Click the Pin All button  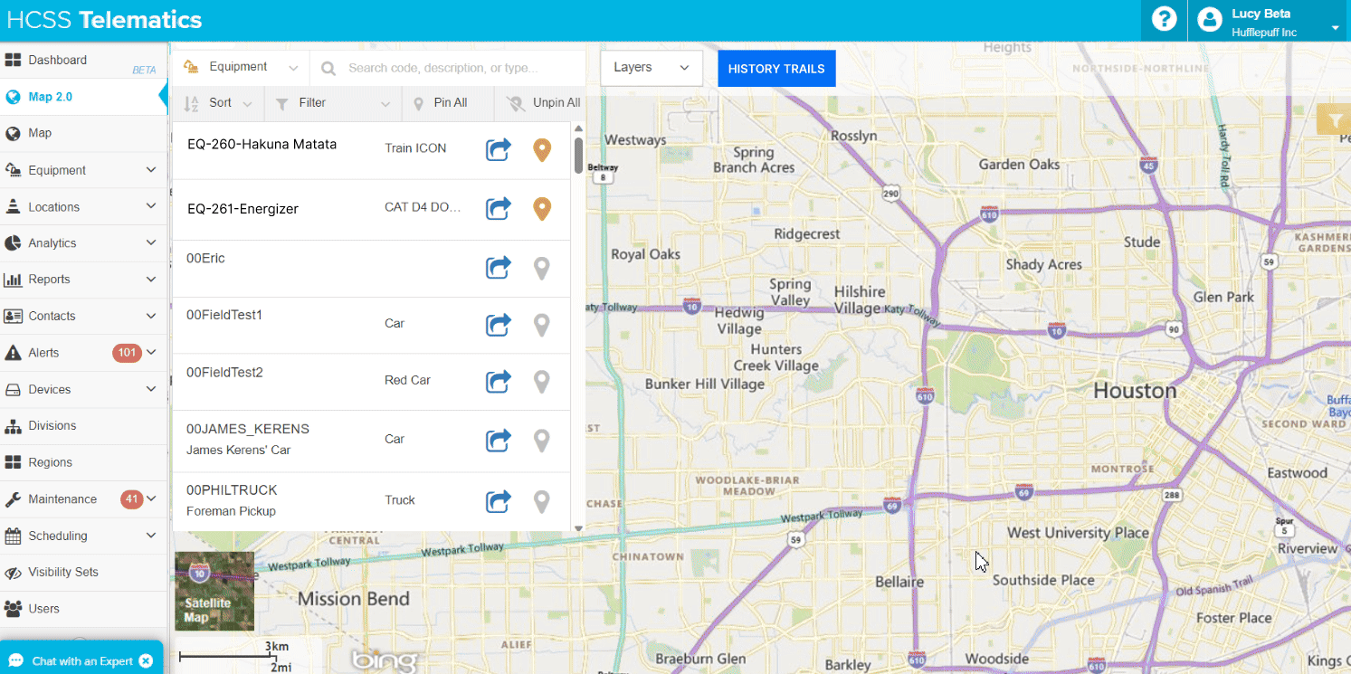click(448, 103)
